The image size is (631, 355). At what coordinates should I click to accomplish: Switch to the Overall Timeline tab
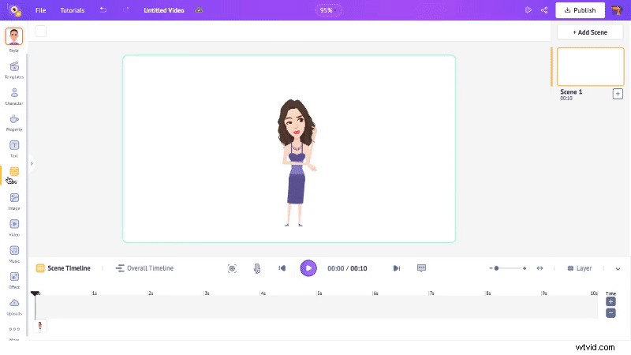click(x=144, y=268)
